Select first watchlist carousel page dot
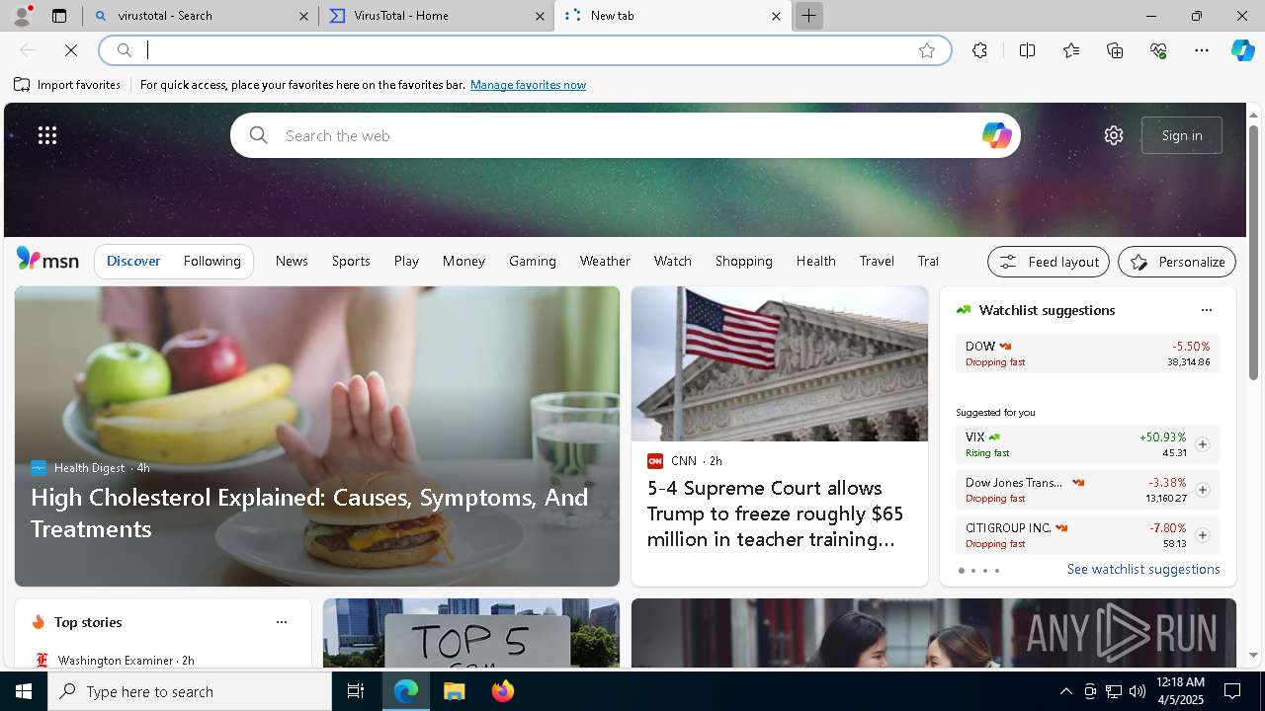The image size is (1265, 711). click(x=962, y=571)
